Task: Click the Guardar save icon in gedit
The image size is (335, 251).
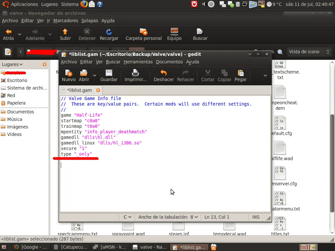Action: pyautogui.click(x=109, y=73)
